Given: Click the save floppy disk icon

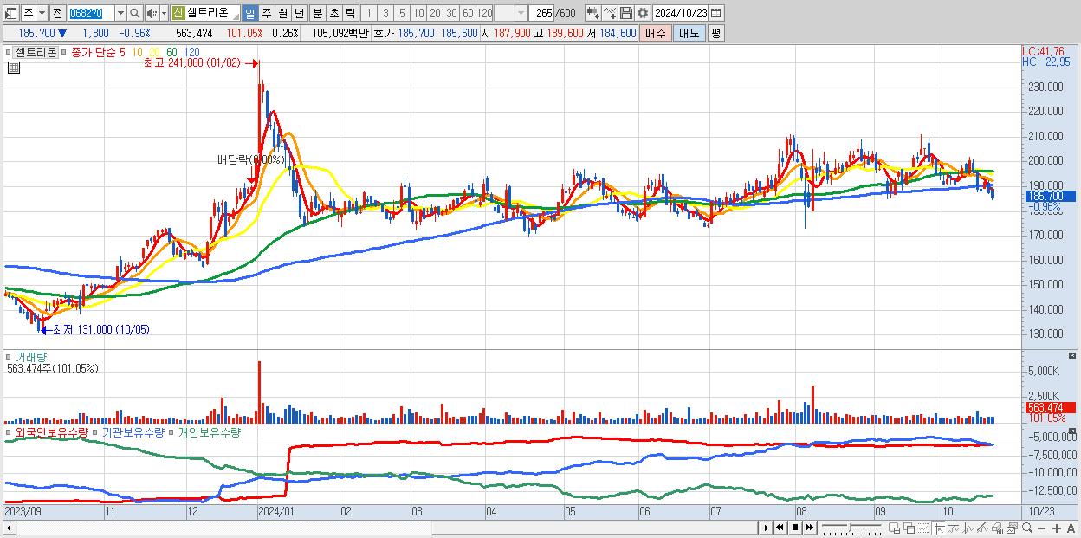Looking at the screenshot, I should 625,13.
